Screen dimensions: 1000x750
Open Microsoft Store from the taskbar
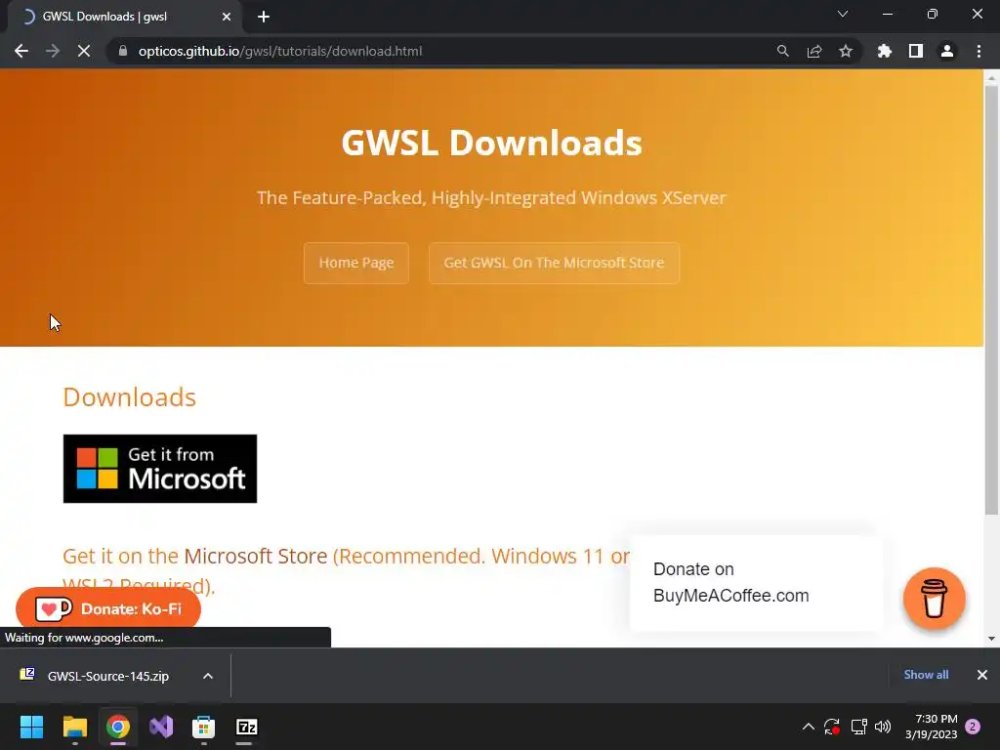(203, 727)
